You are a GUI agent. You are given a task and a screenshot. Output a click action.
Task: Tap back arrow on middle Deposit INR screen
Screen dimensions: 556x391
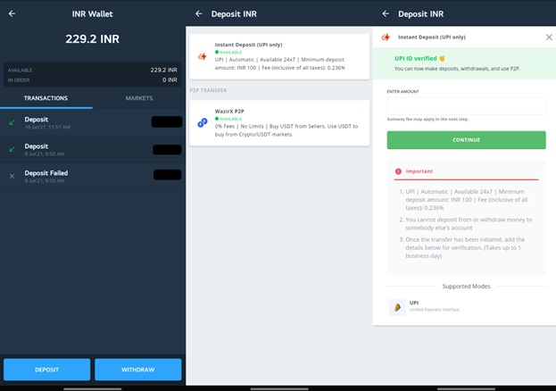[198, 13]
